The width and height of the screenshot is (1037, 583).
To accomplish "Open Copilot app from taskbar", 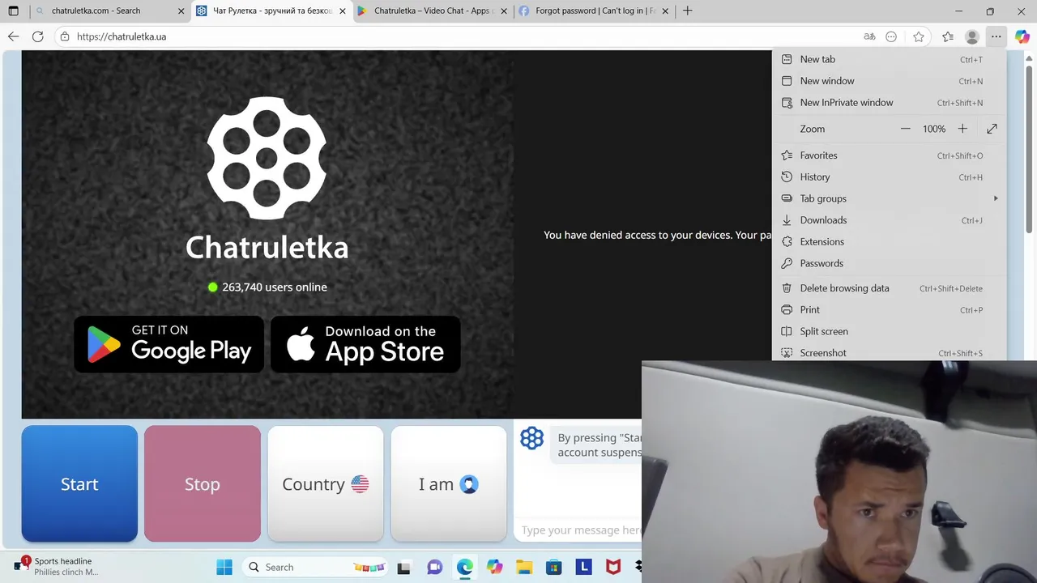I will click(x=494, y=567).
